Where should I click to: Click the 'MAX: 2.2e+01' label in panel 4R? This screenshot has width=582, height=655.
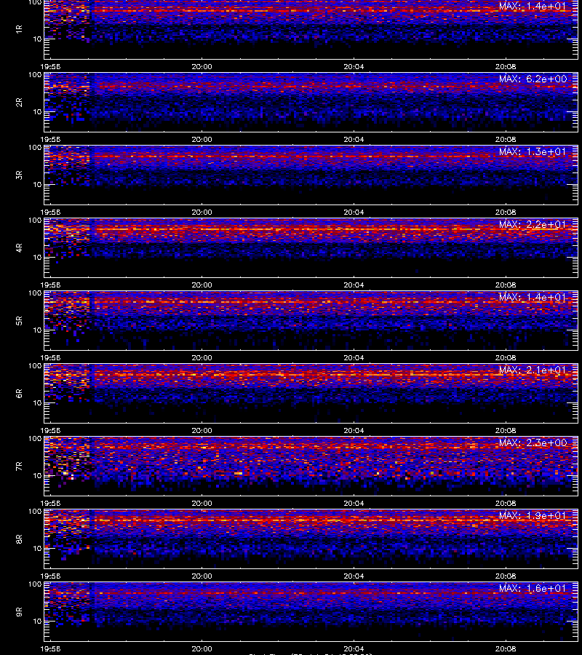click(533, 224)
